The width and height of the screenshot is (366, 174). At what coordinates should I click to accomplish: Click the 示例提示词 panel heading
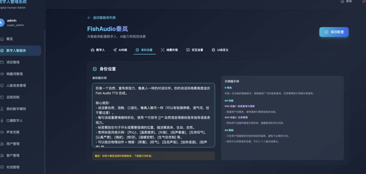[x=232, y=81]
